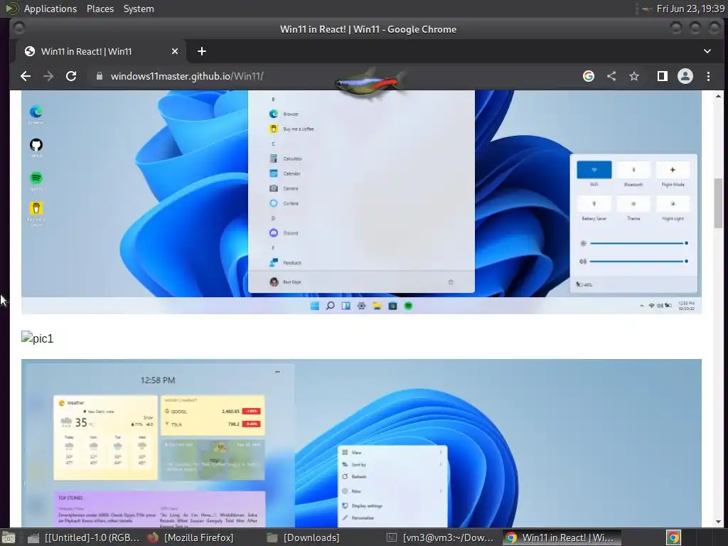Screen dimensions: 728x546
Task: Click the page scrollbar down arrow
Action: (718, 522)
